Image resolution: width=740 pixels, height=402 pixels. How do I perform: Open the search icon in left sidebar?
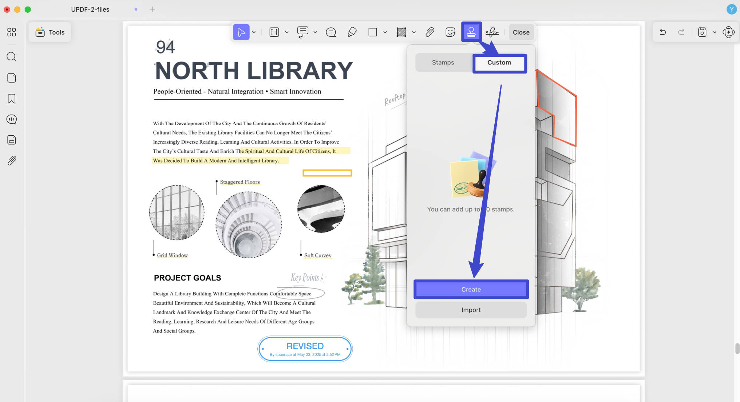pyautogui.click(x=12, y=56)
